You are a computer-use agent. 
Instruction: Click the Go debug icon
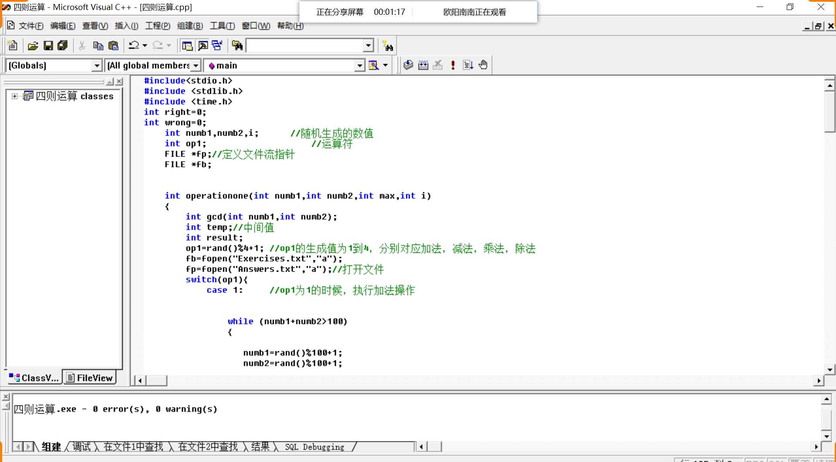[468, 65]
